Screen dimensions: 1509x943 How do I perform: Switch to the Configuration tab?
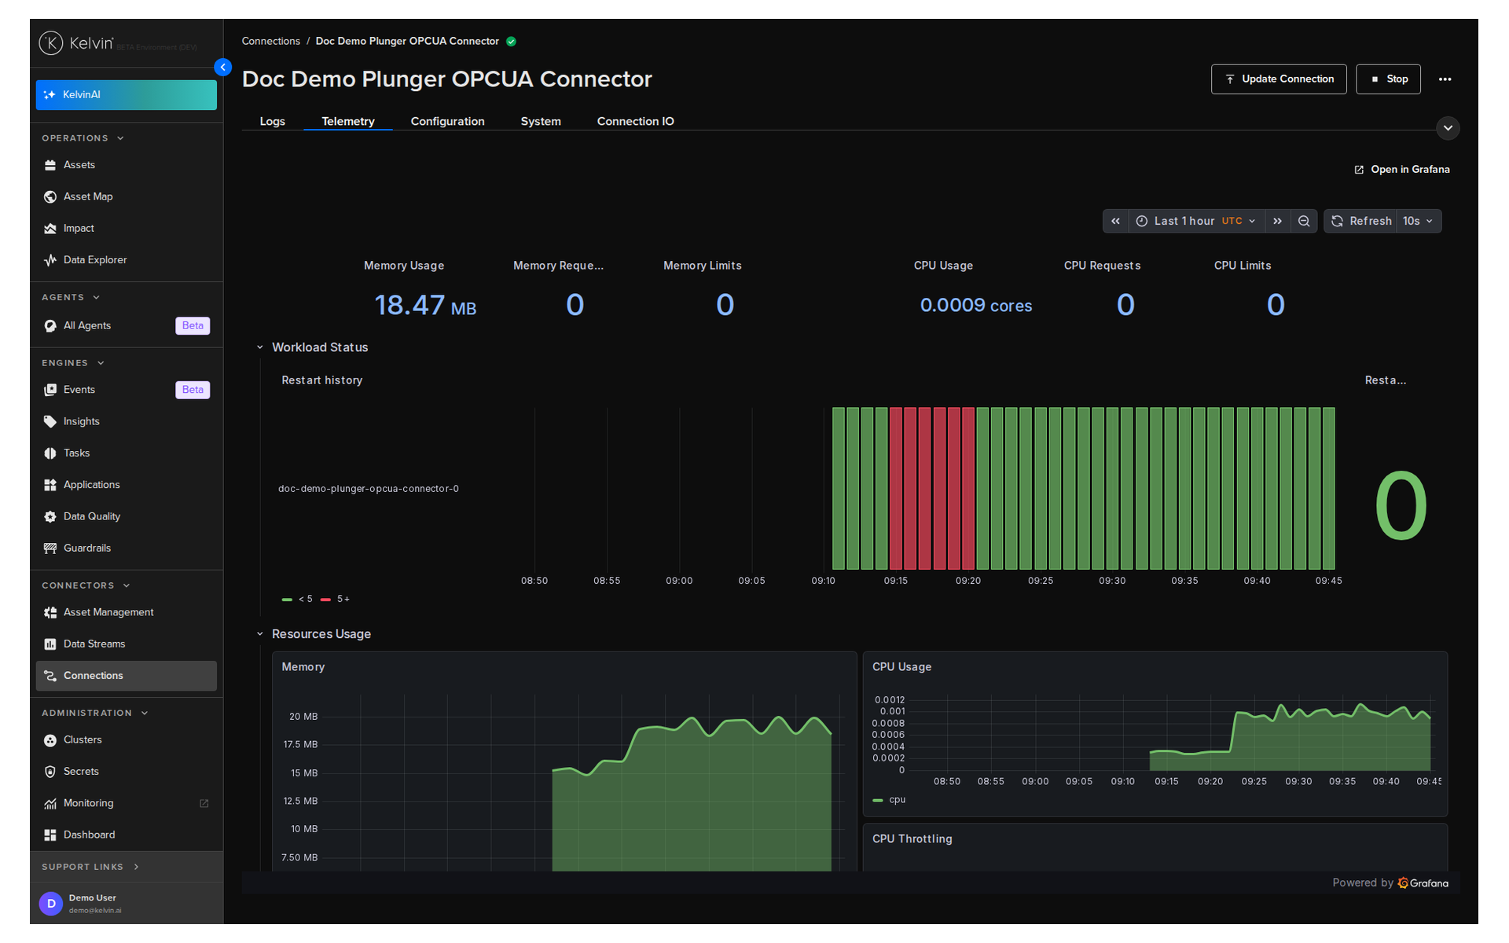[x=447, y=121]
